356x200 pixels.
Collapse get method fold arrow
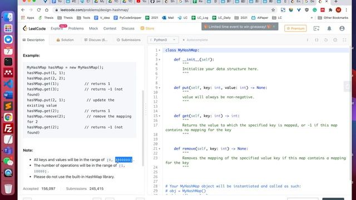pyautogui.click(x=160, y=116)
